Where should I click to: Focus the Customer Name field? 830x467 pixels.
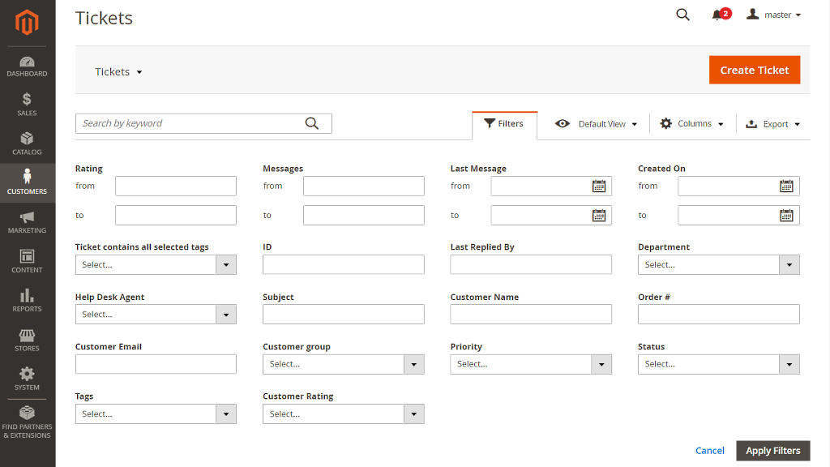pos(531,315)
